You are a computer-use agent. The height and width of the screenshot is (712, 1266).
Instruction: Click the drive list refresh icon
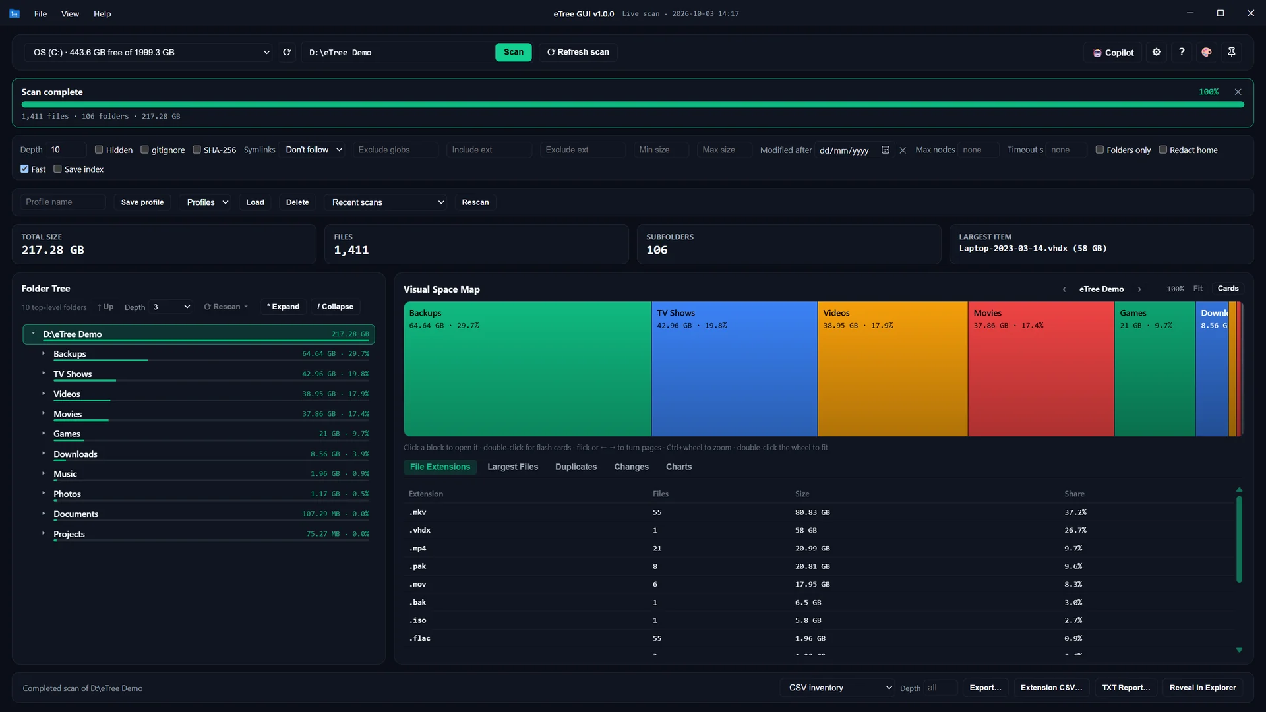[x=287, y=52]
